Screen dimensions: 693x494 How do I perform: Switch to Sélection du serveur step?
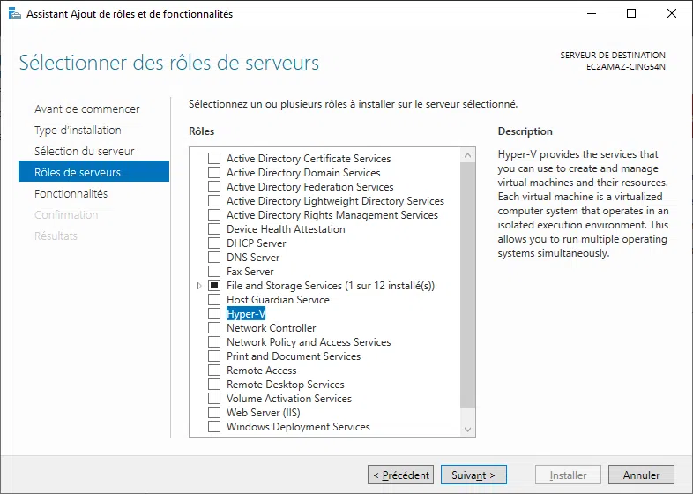pos(84,152)
